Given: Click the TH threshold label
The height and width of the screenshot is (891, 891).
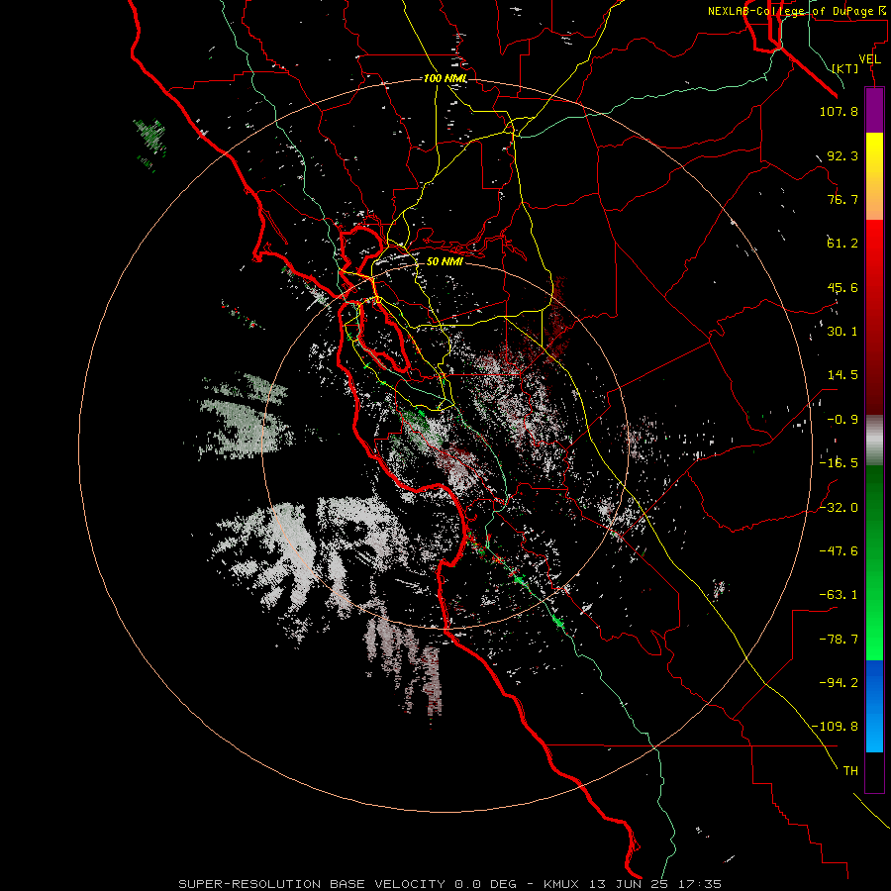Looking at the screenshot, I should coord(850,771).
